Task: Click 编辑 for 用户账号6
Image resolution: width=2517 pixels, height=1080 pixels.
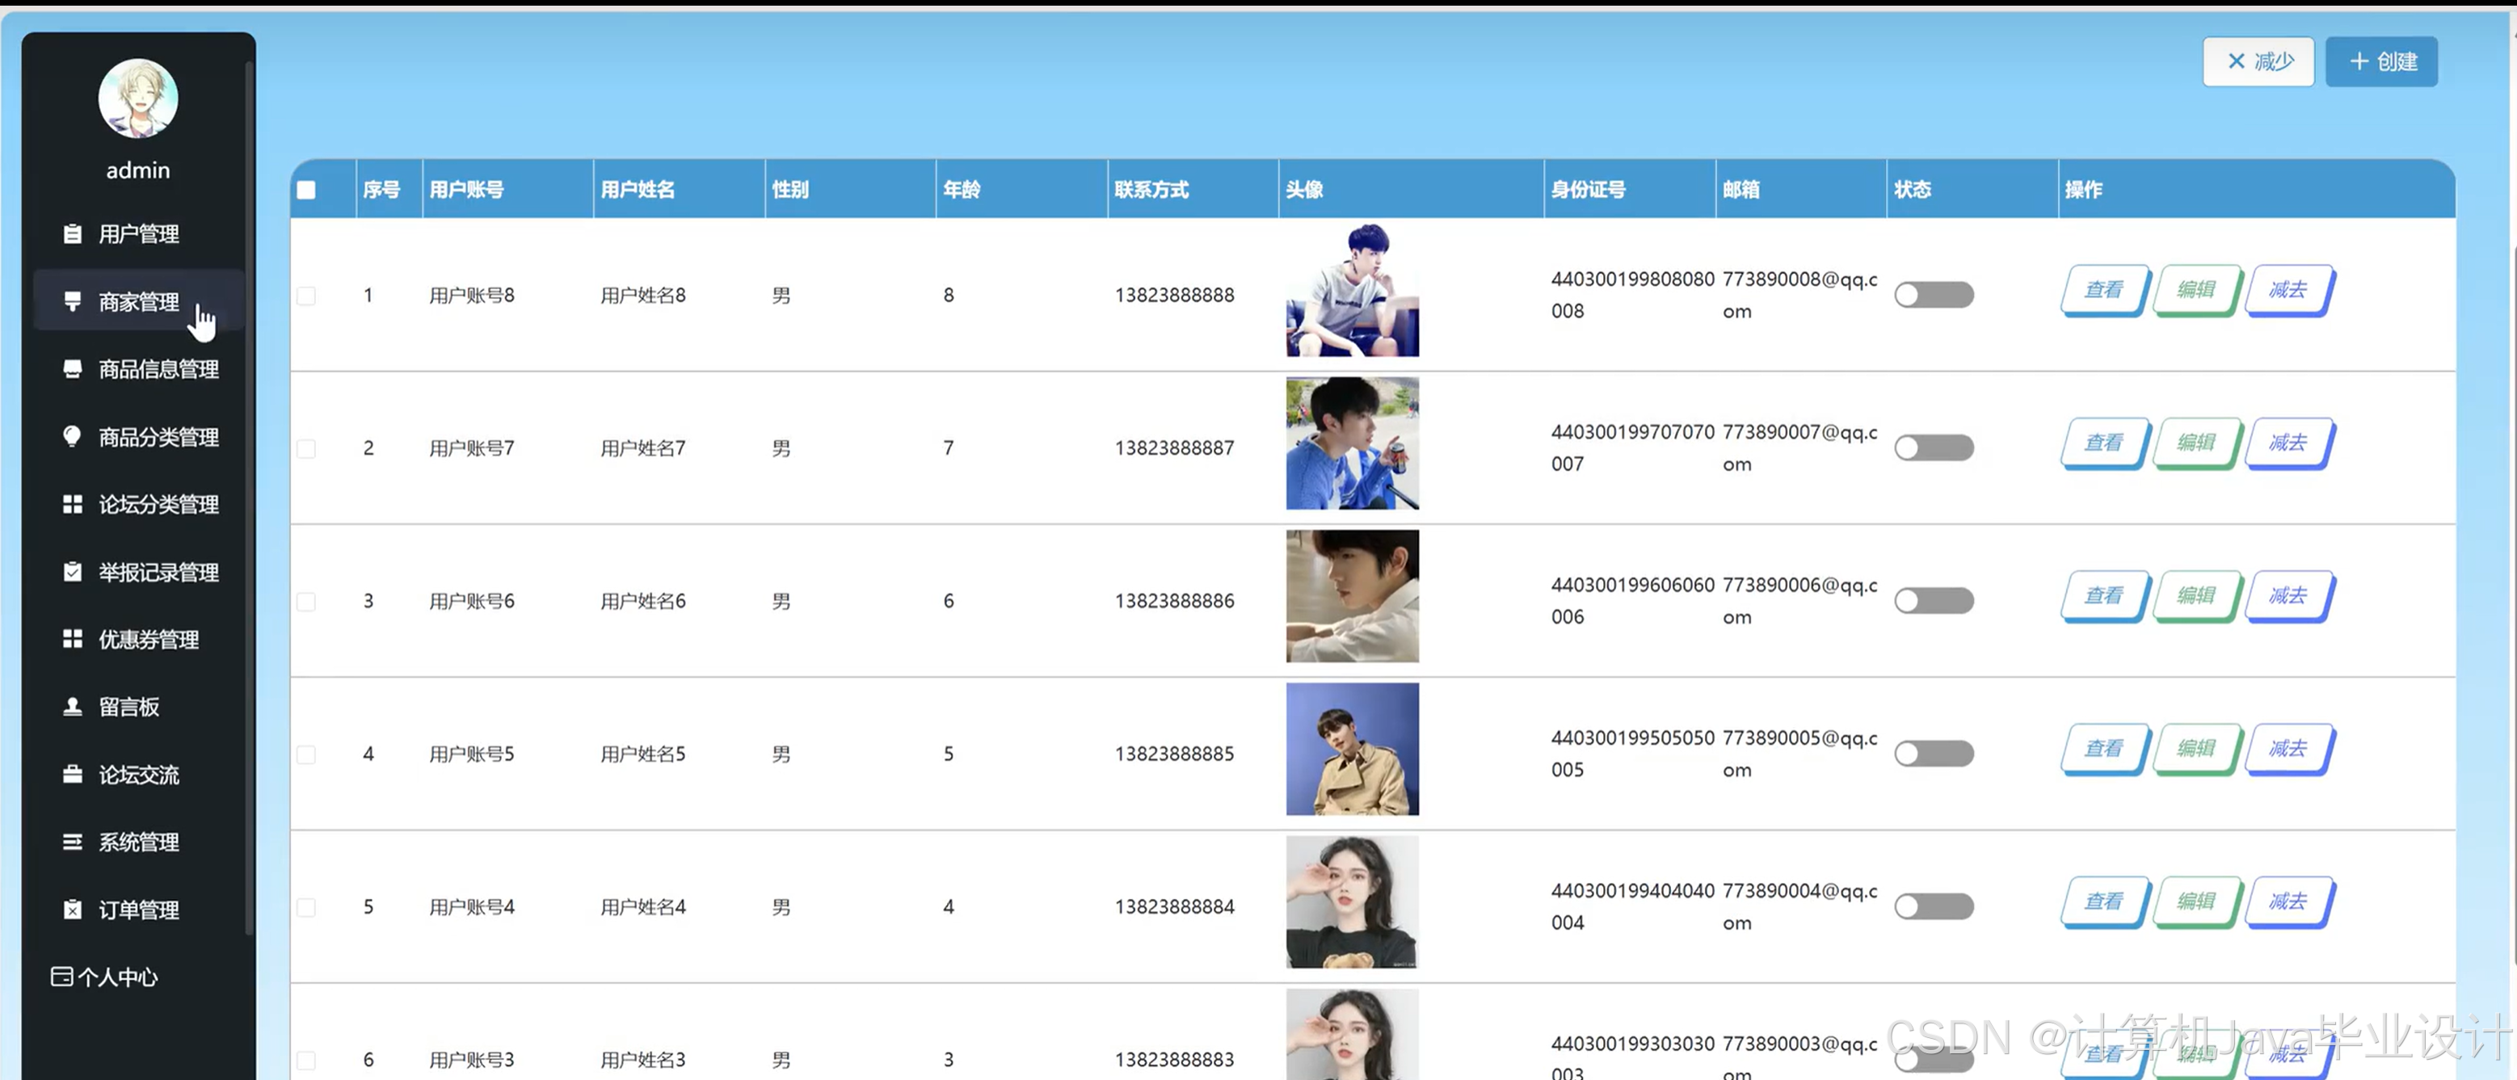Action: [x=2196, y=595]
